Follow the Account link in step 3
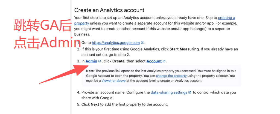The width and height of the screenshot is (280, 114). click(154, 61)
